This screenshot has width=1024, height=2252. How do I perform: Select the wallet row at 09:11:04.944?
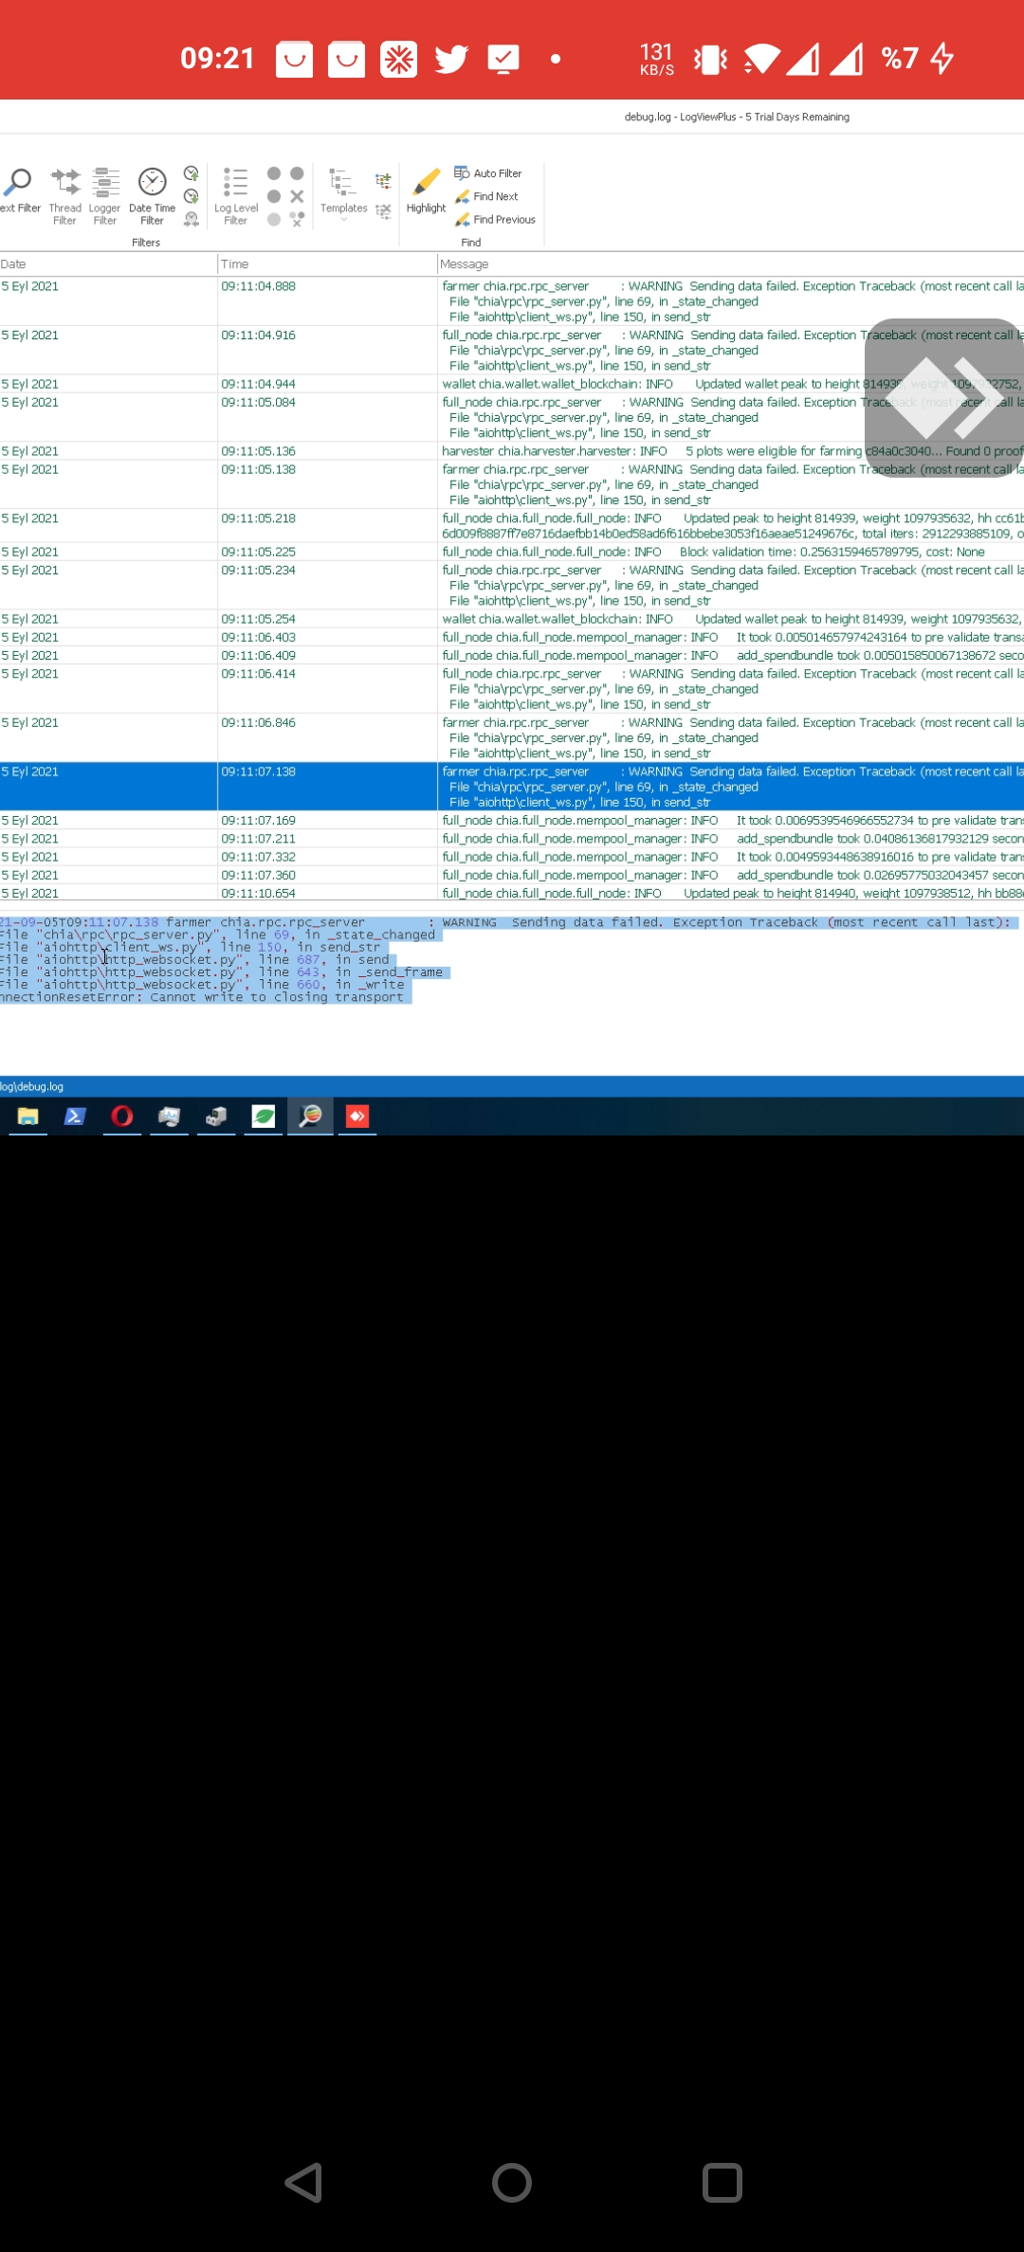512,384
